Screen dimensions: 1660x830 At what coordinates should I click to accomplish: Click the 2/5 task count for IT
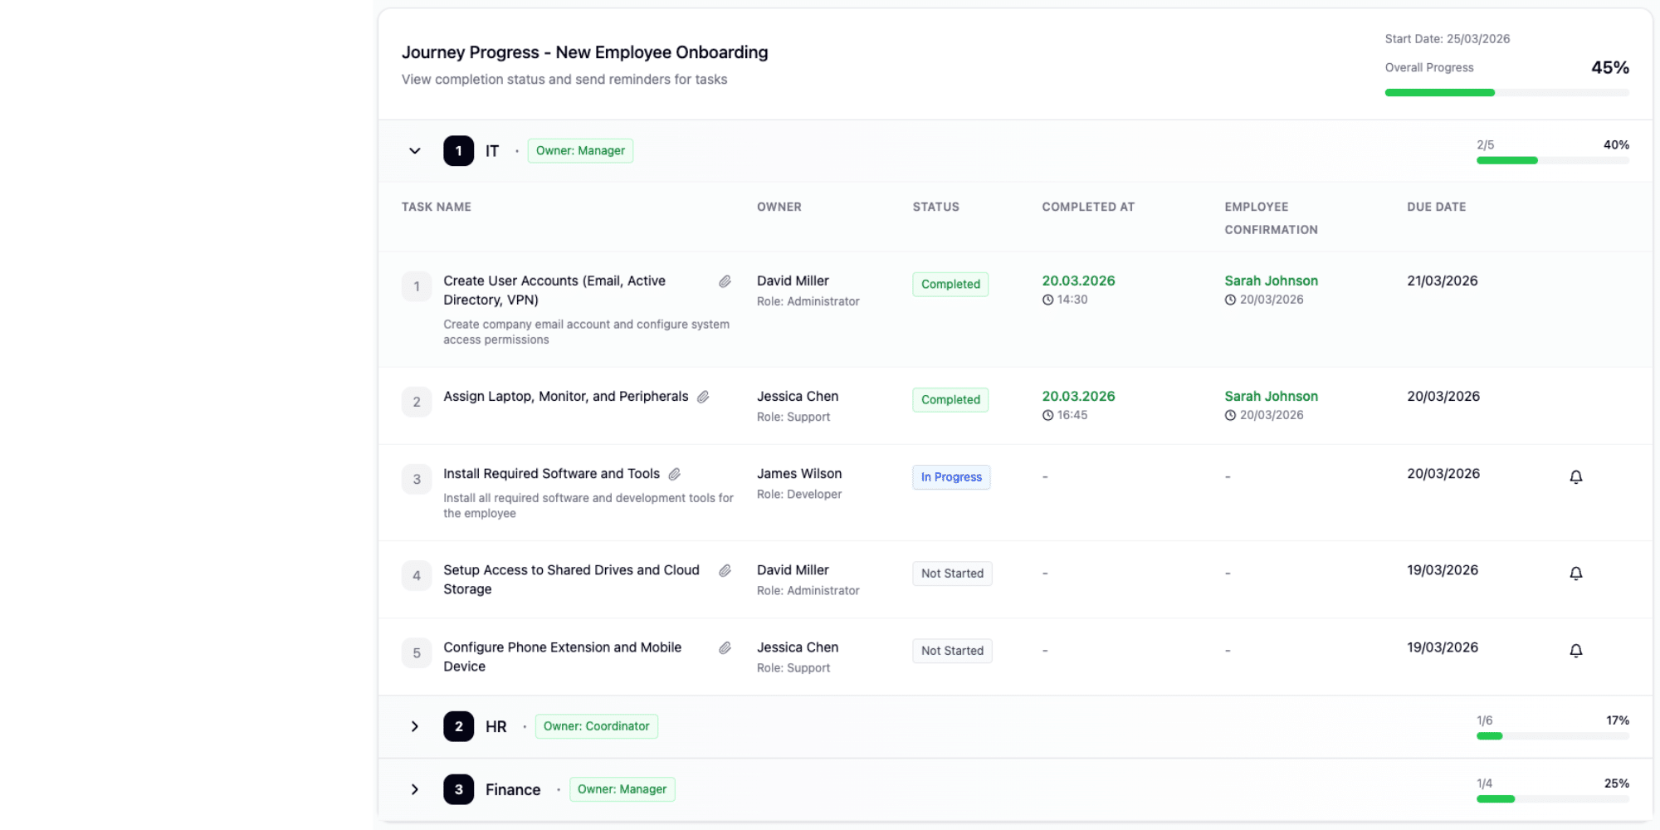pos(1485,145)
